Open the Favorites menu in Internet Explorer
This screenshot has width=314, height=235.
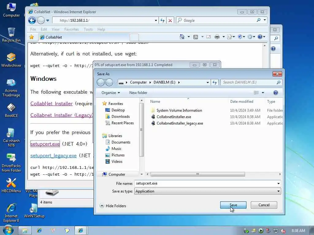pyautogui.click(x=71, y=29)
